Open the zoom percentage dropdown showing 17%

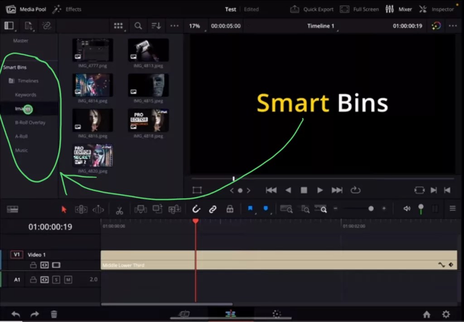coord(195,26)
